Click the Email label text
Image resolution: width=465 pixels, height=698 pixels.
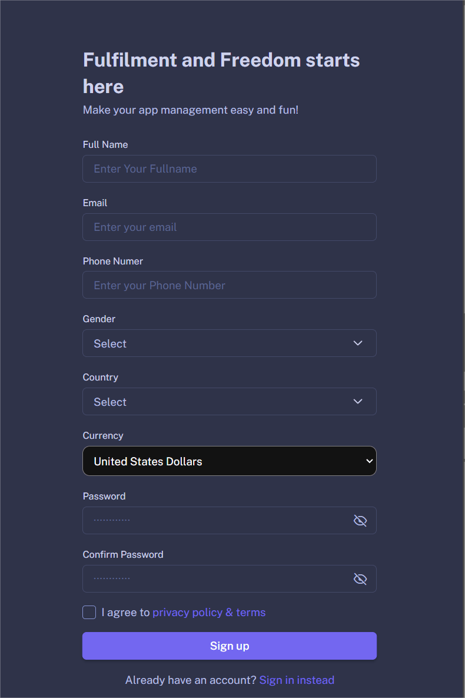click(x=95, y=203)
